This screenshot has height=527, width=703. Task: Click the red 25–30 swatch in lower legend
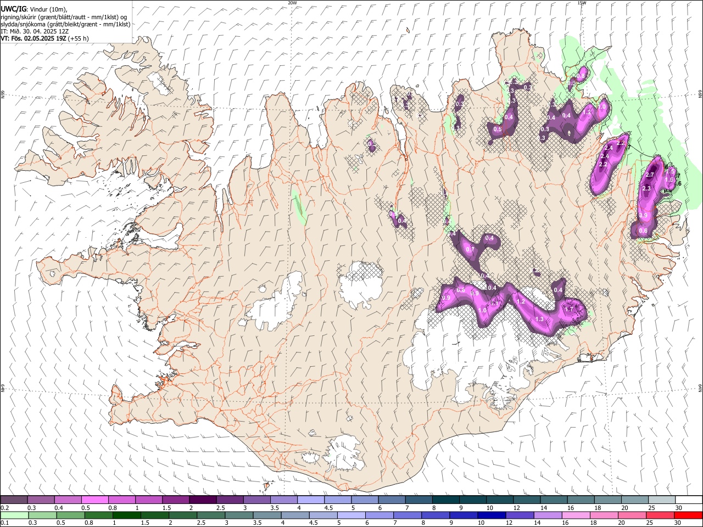pos(660,515)
